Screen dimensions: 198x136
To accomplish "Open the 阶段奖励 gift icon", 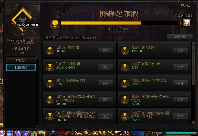I will click(x=179, y=16).
